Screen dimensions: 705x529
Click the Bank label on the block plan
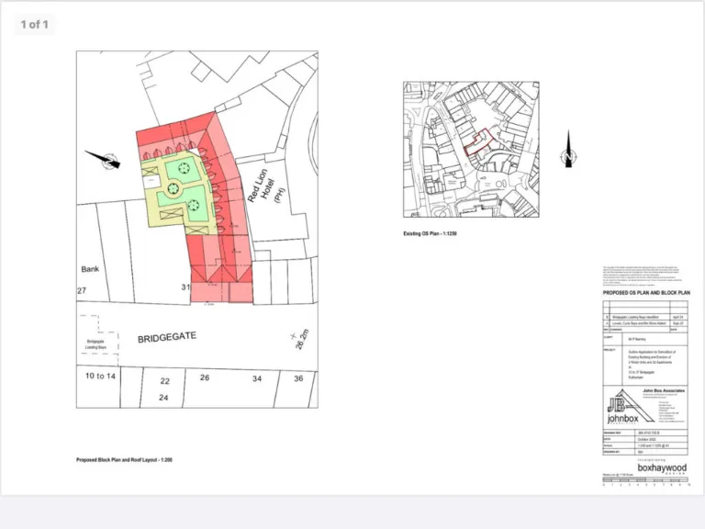pos(89,269)
